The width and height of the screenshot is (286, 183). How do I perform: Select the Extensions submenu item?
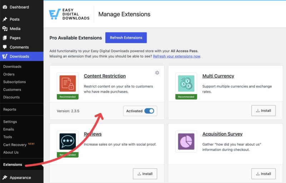tap(13, 164)
